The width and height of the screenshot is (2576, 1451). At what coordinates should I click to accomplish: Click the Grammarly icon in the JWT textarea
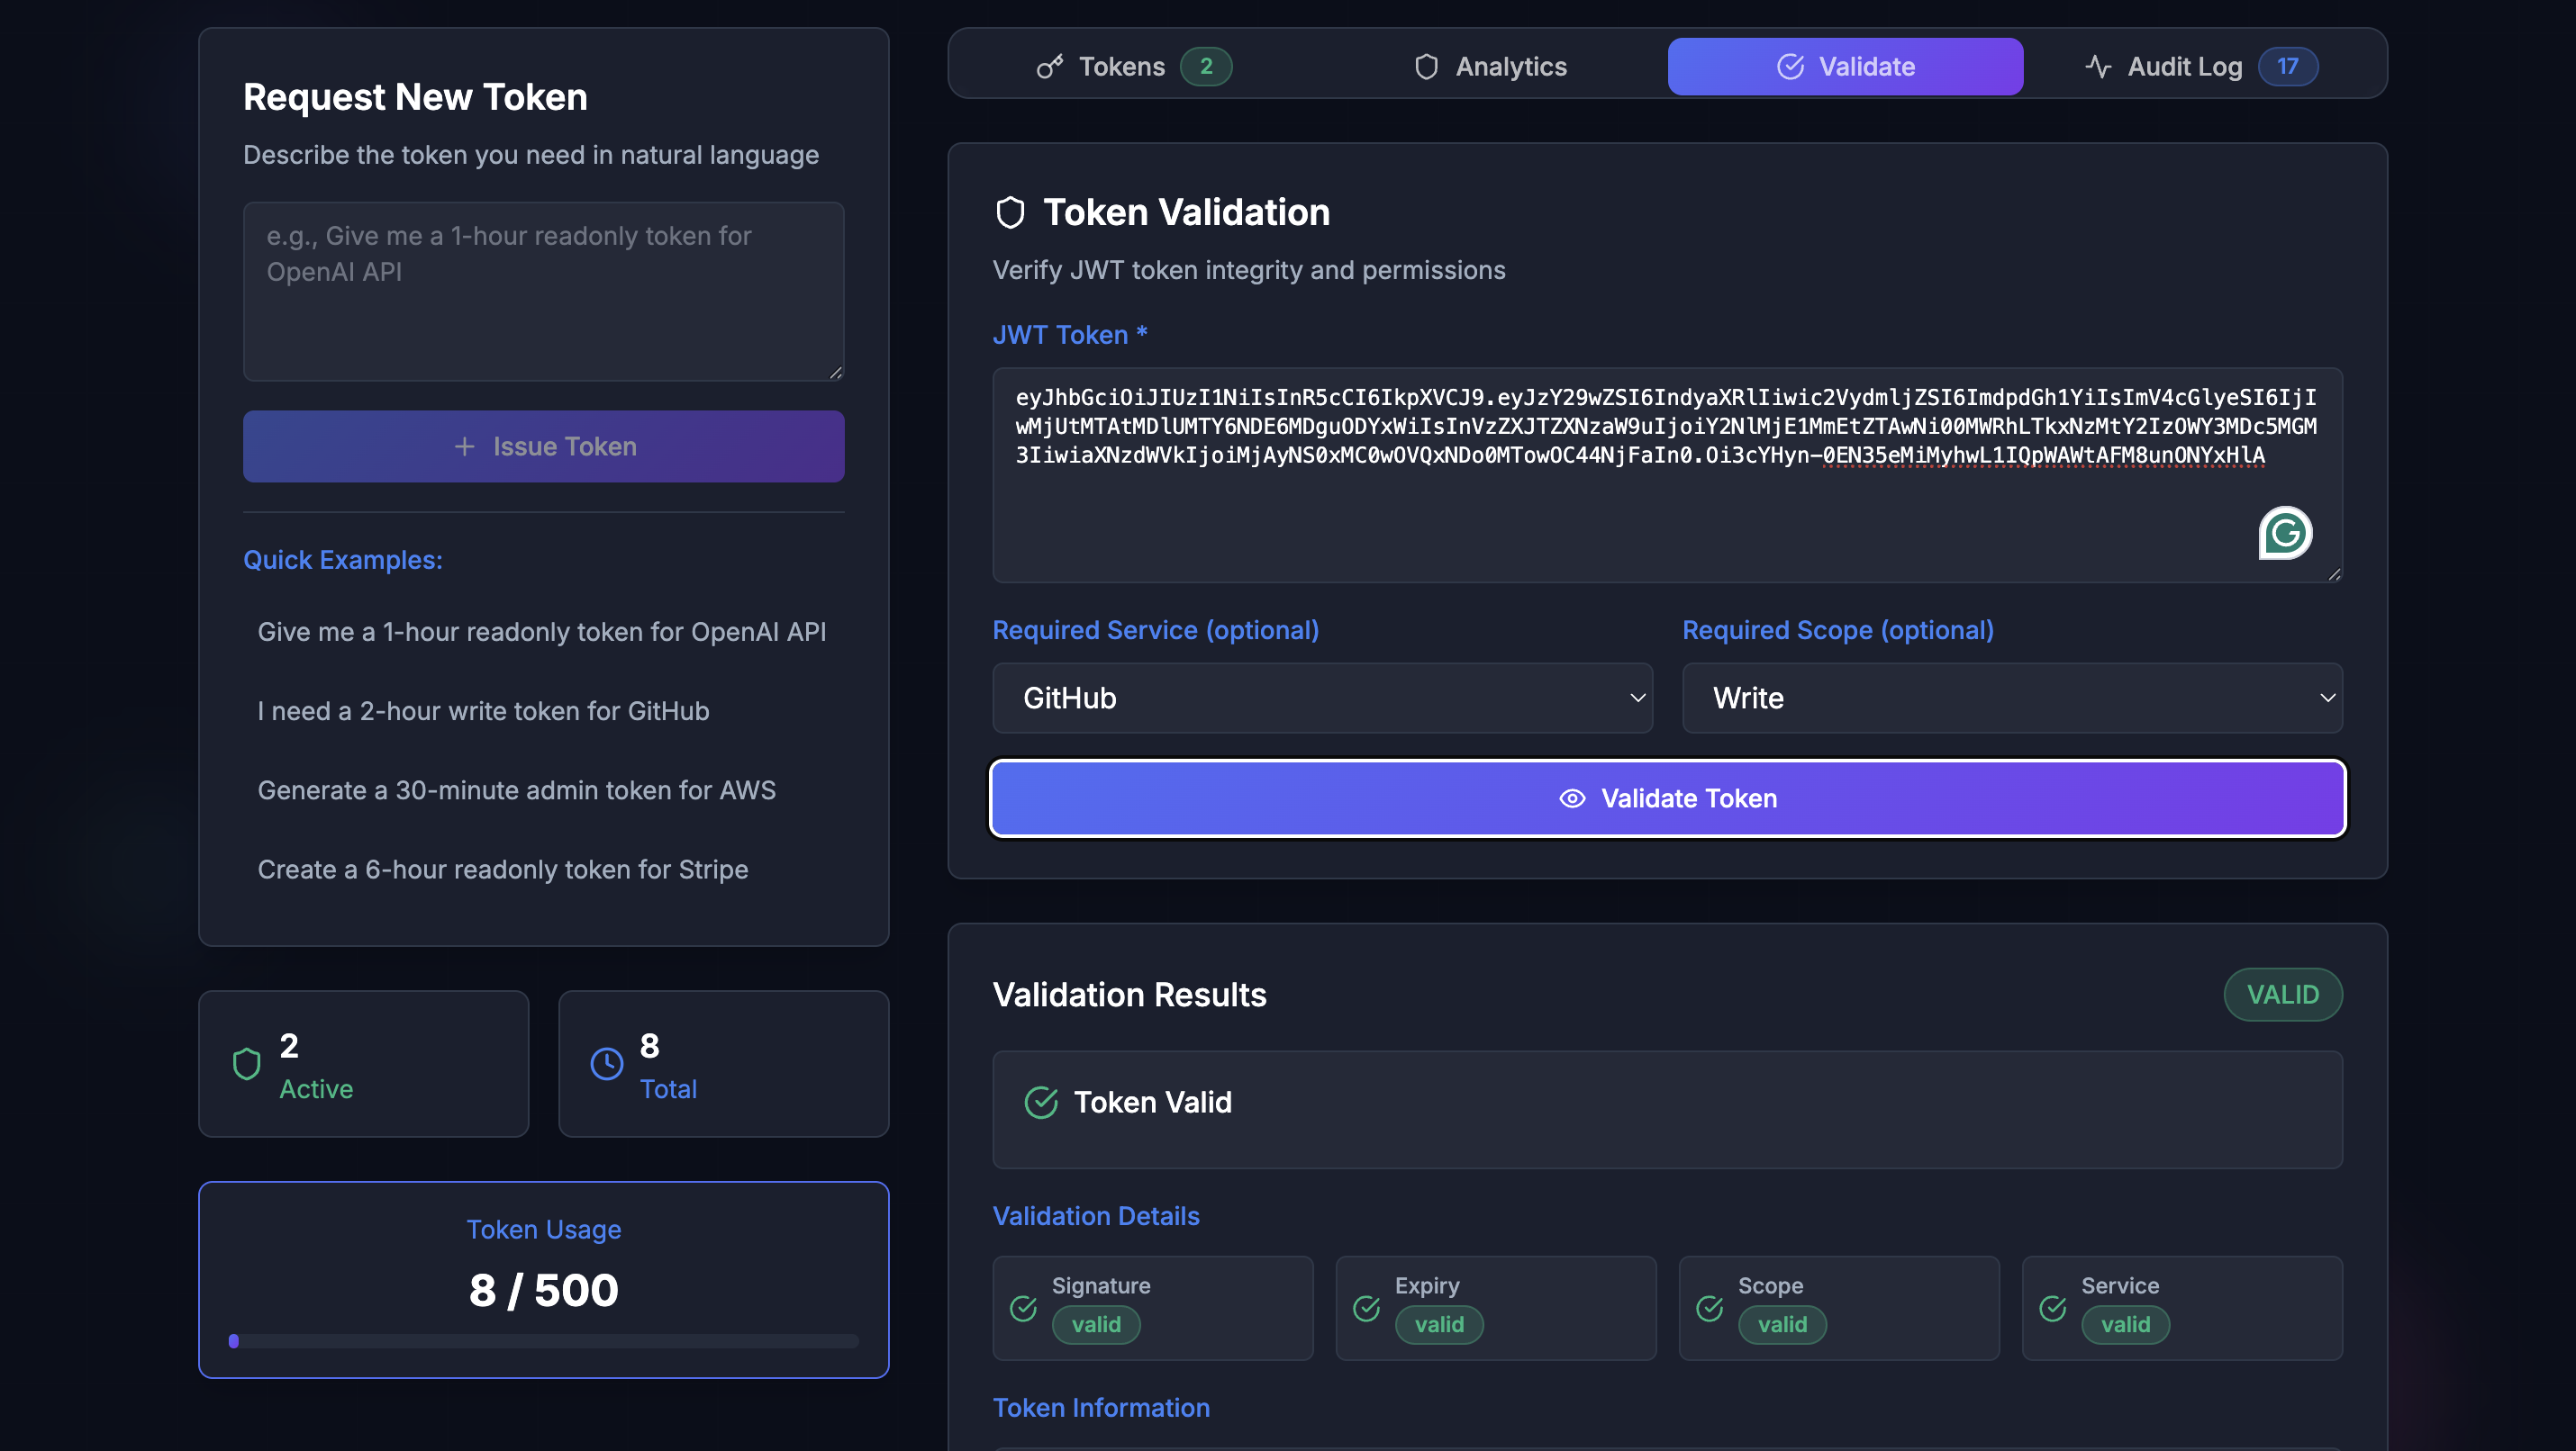pyautogui.click(x=2285, y=533)
